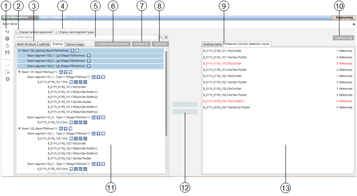Open the Shading Inputs tab
This screenshot has width=357, height=196.
point(213,44)
